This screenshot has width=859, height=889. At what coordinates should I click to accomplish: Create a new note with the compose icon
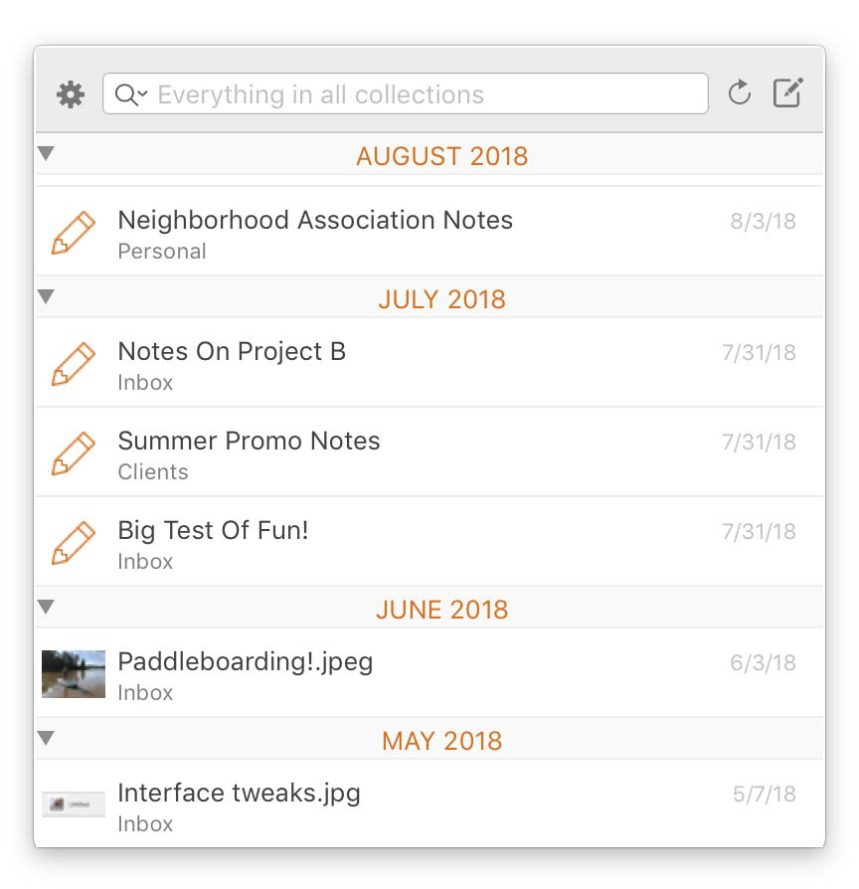coord(787,92)
